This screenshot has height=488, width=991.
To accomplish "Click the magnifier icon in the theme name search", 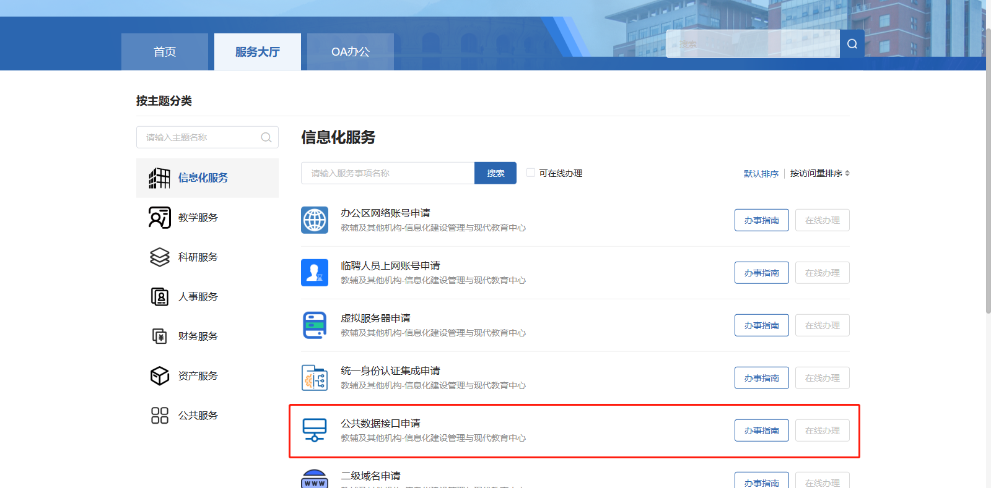I will (x=266, y=137).
